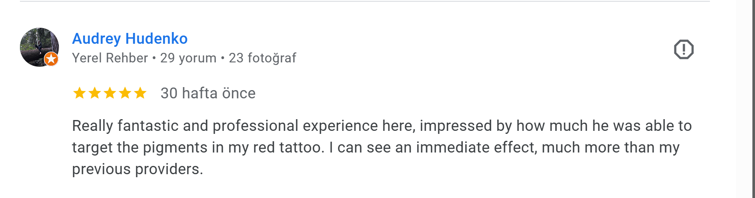Click the 30 hafta önce timestamp
This screenshot has width=755, height=198.
tap(208, 93)
